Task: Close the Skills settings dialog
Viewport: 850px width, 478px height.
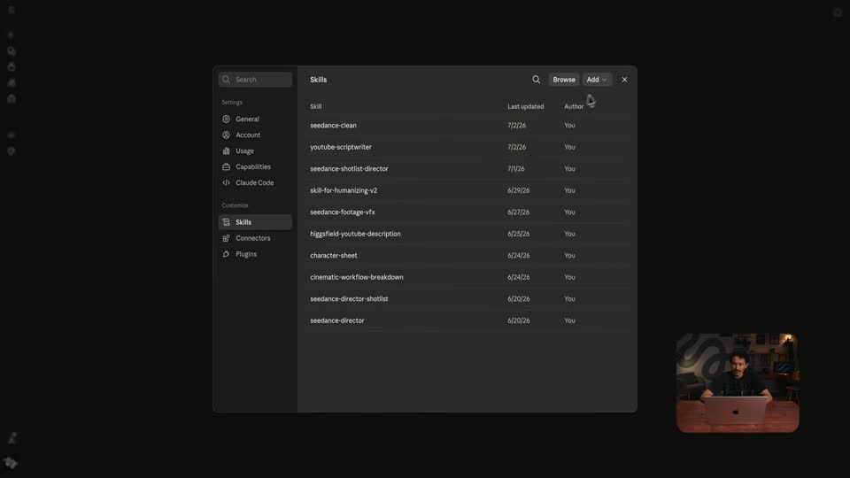Action: pos(624,80)
